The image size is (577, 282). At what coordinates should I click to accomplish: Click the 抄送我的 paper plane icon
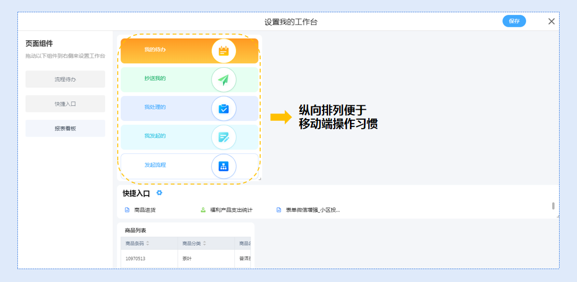click(224, 80)
